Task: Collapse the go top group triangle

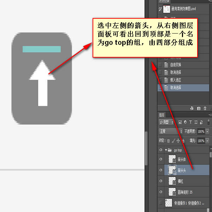Action: pos(166,150)
